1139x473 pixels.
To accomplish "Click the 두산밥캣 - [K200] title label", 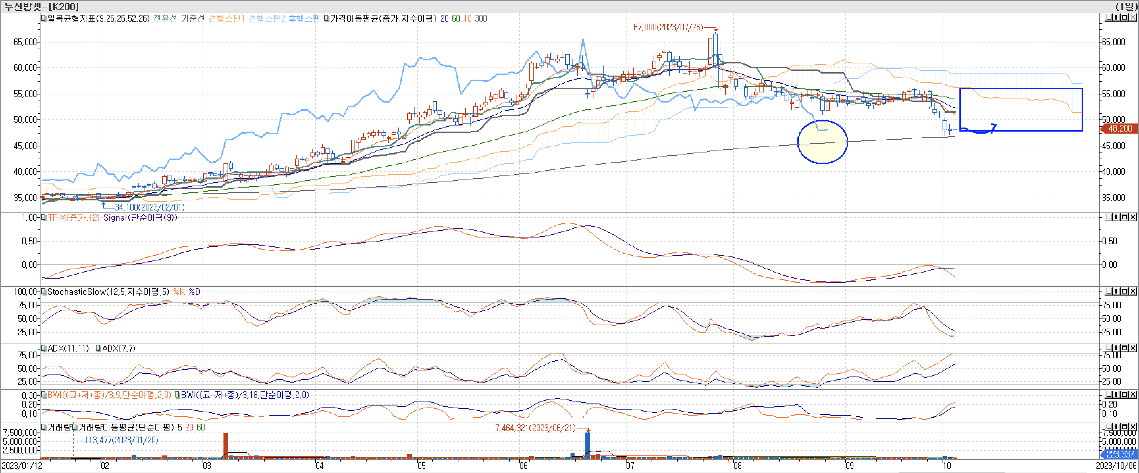I will point(42,6).
